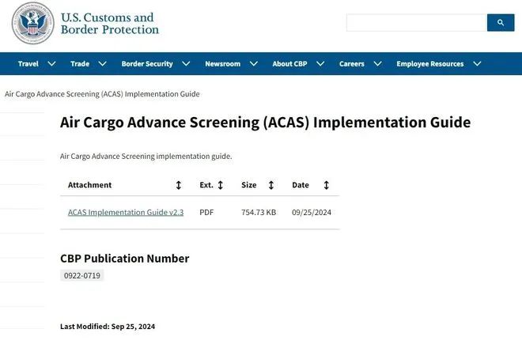Click the CBP seal logo

(x=32, y=23)
